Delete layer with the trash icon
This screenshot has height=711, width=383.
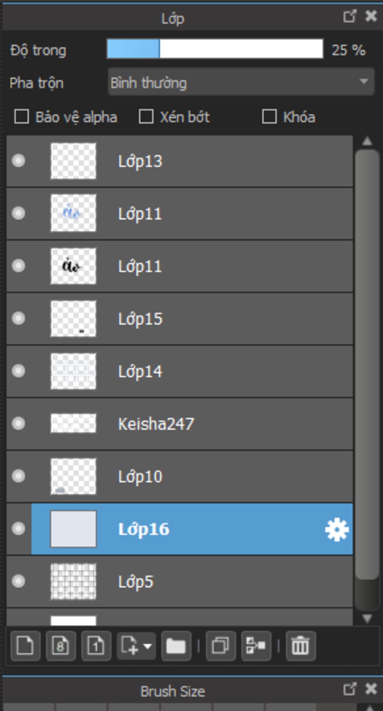tap(300, 646)
